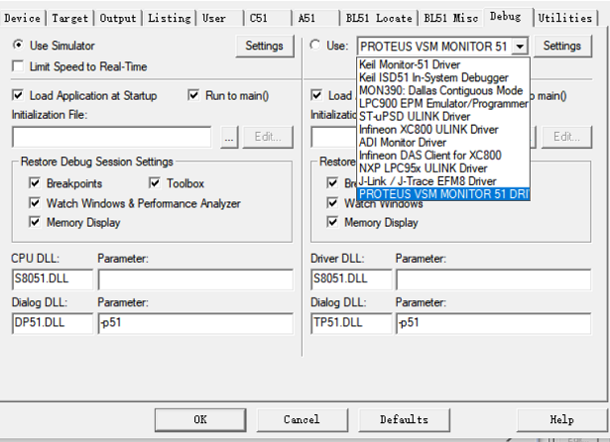
Task: Toggle simulator Run to main() checkbox
Action: (193, 95)
